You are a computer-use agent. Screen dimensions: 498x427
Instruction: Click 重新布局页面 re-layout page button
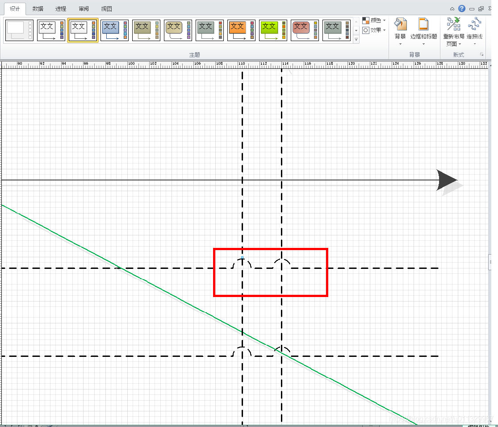(x=453, y=32)
